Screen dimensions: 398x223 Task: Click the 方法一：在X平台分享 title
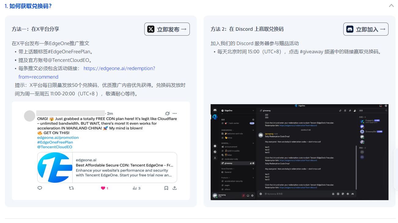pos(35,29)
